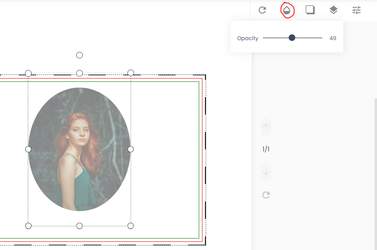377x250 pixels.
Task: Click the rotation handle above the image
Action: 79,55
